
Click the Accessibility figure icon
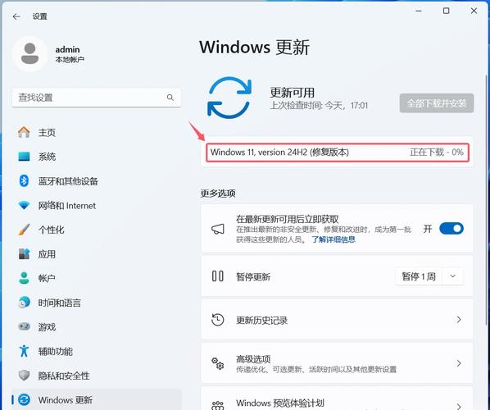point(24,351)
